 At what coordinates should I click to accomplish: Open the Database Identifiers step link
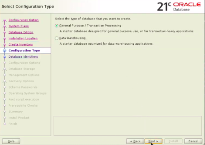23,57
